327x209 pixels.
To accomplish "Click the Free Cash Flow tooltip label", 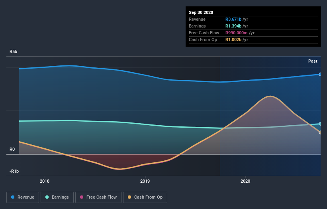I will pyautogui.click(x=204, y=33).
